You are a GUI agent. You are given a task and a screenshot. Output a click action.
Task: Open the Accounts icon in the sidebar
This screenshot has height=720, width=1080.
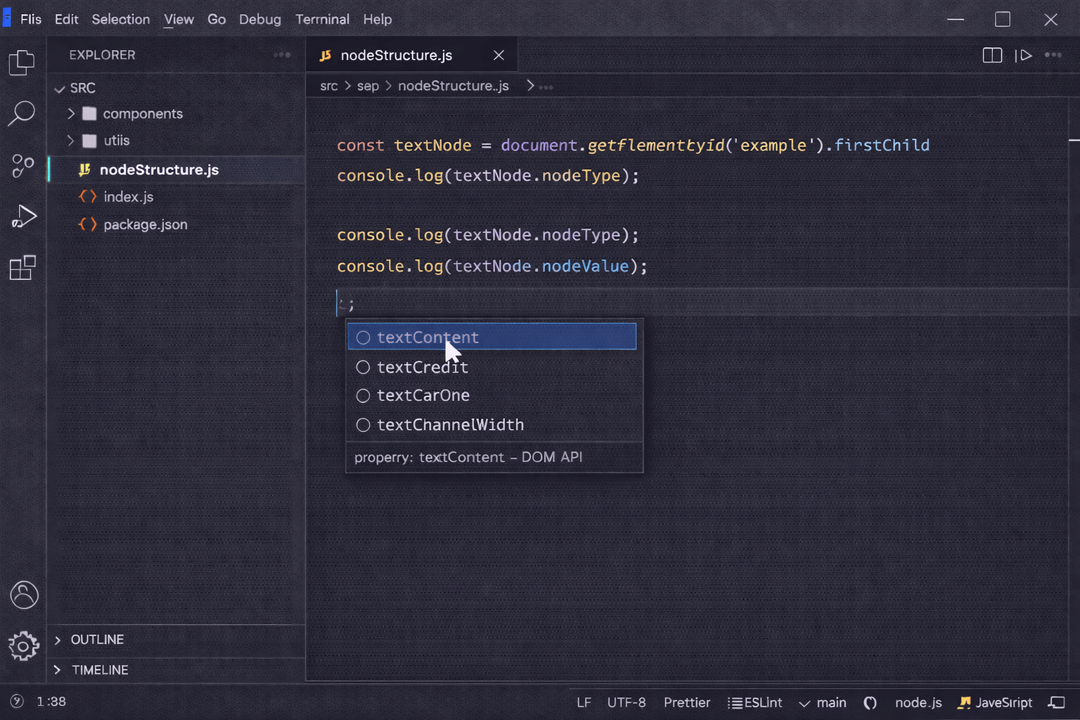(x=24, y=595)
